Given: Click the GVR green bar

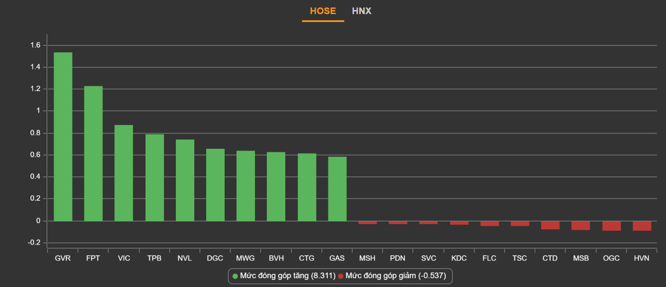Looking at the screenshot, I should [63, 136].
